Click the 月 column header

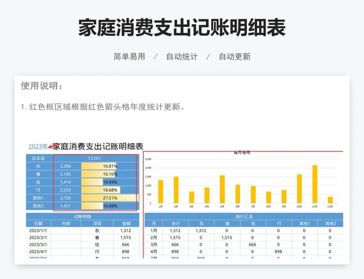coord(153,224)
